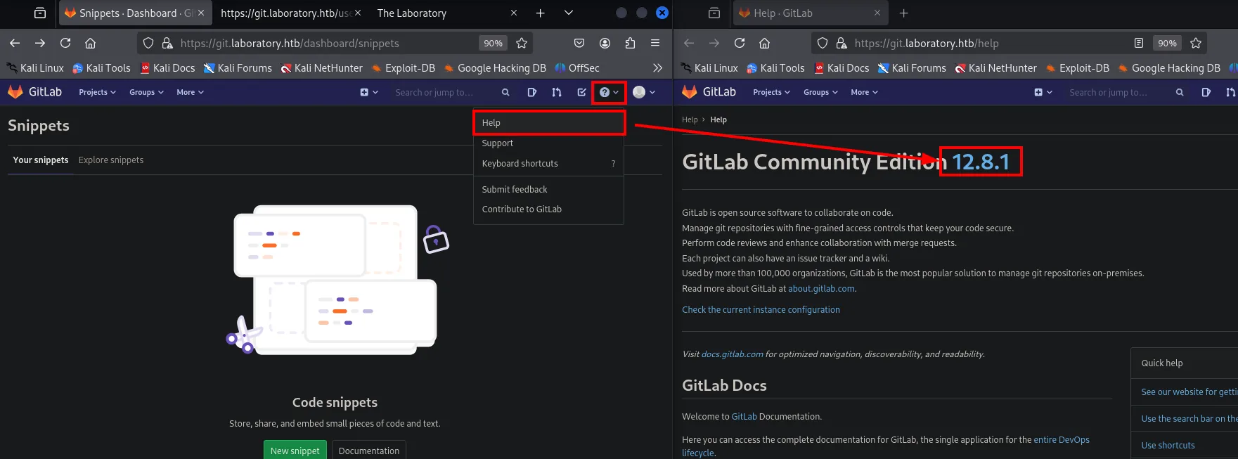Open the Pocket save icon in the left browser

click(579, 43)
